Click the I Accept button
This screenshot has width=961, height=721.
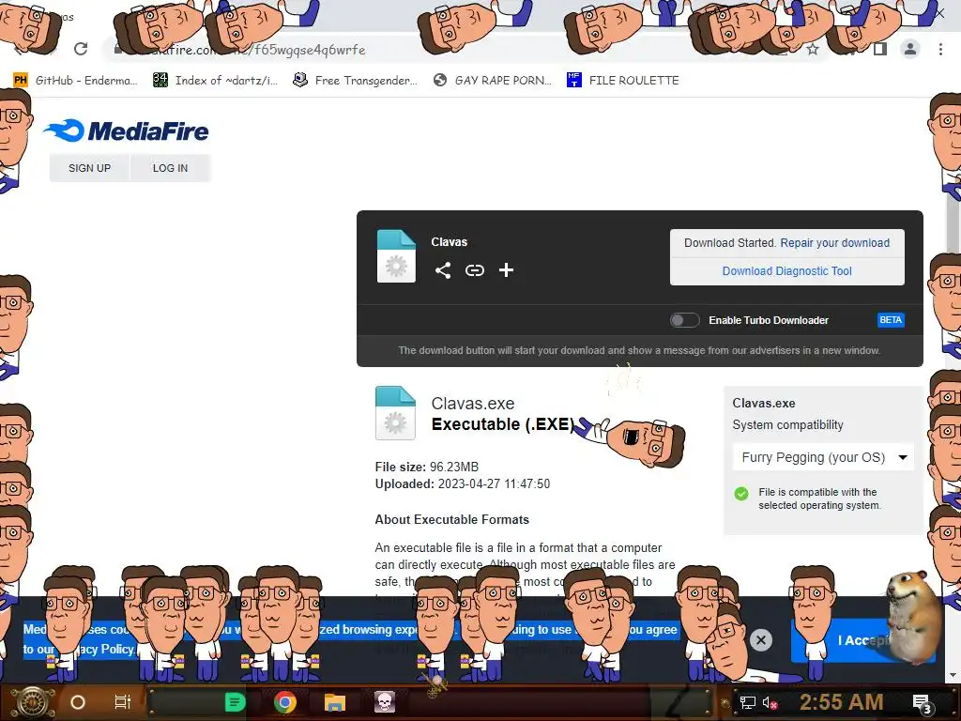(863, 640)
